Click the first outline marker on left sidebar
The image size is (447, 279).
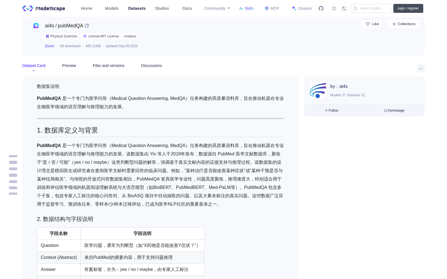click(x=13, y=156)
